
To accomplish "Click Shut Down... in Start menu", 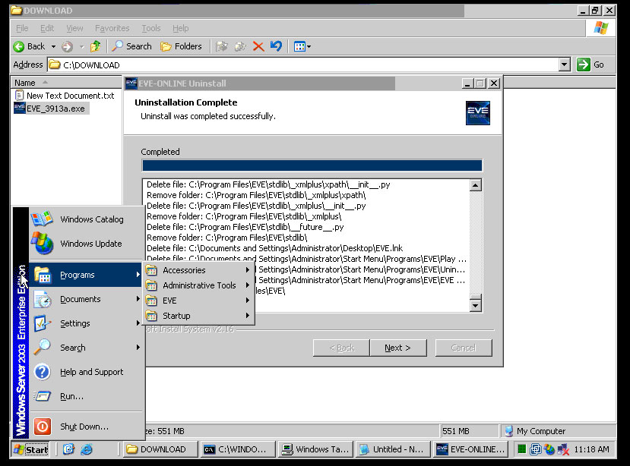I will pos(87,427).
